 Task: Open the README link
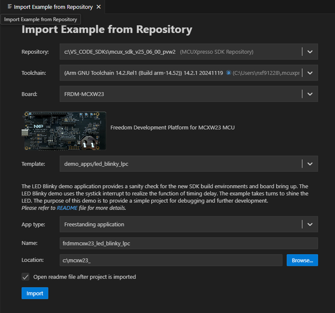click(x=67, y=208)
